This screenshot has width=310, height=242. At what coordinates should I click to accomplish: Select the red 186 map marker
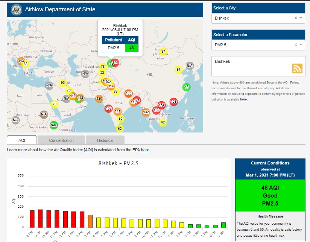click(157, 110)
